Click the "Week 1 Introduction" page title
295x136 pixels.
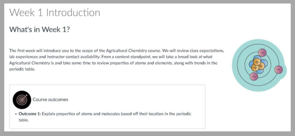55,13
